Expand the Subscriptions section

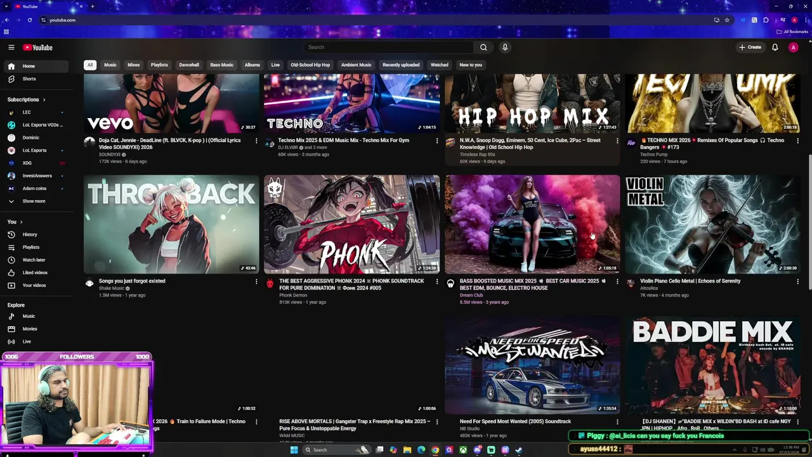pyautogui.click(x=26, y=100)
